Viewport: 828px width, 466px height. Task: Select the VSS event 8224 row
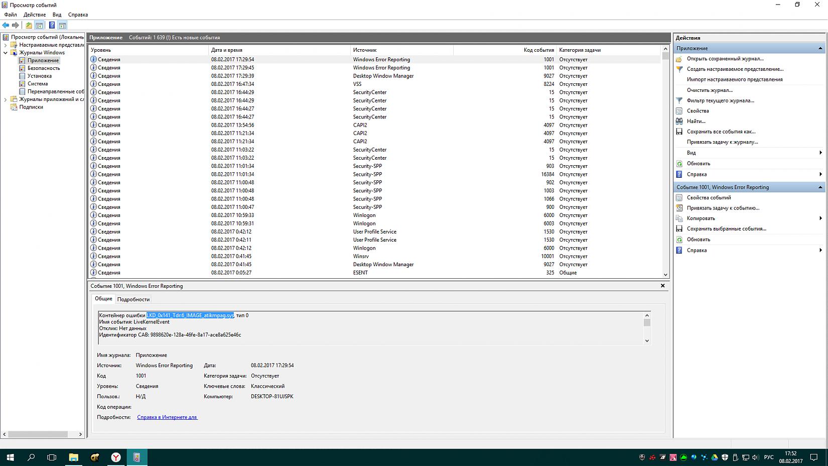375,84
